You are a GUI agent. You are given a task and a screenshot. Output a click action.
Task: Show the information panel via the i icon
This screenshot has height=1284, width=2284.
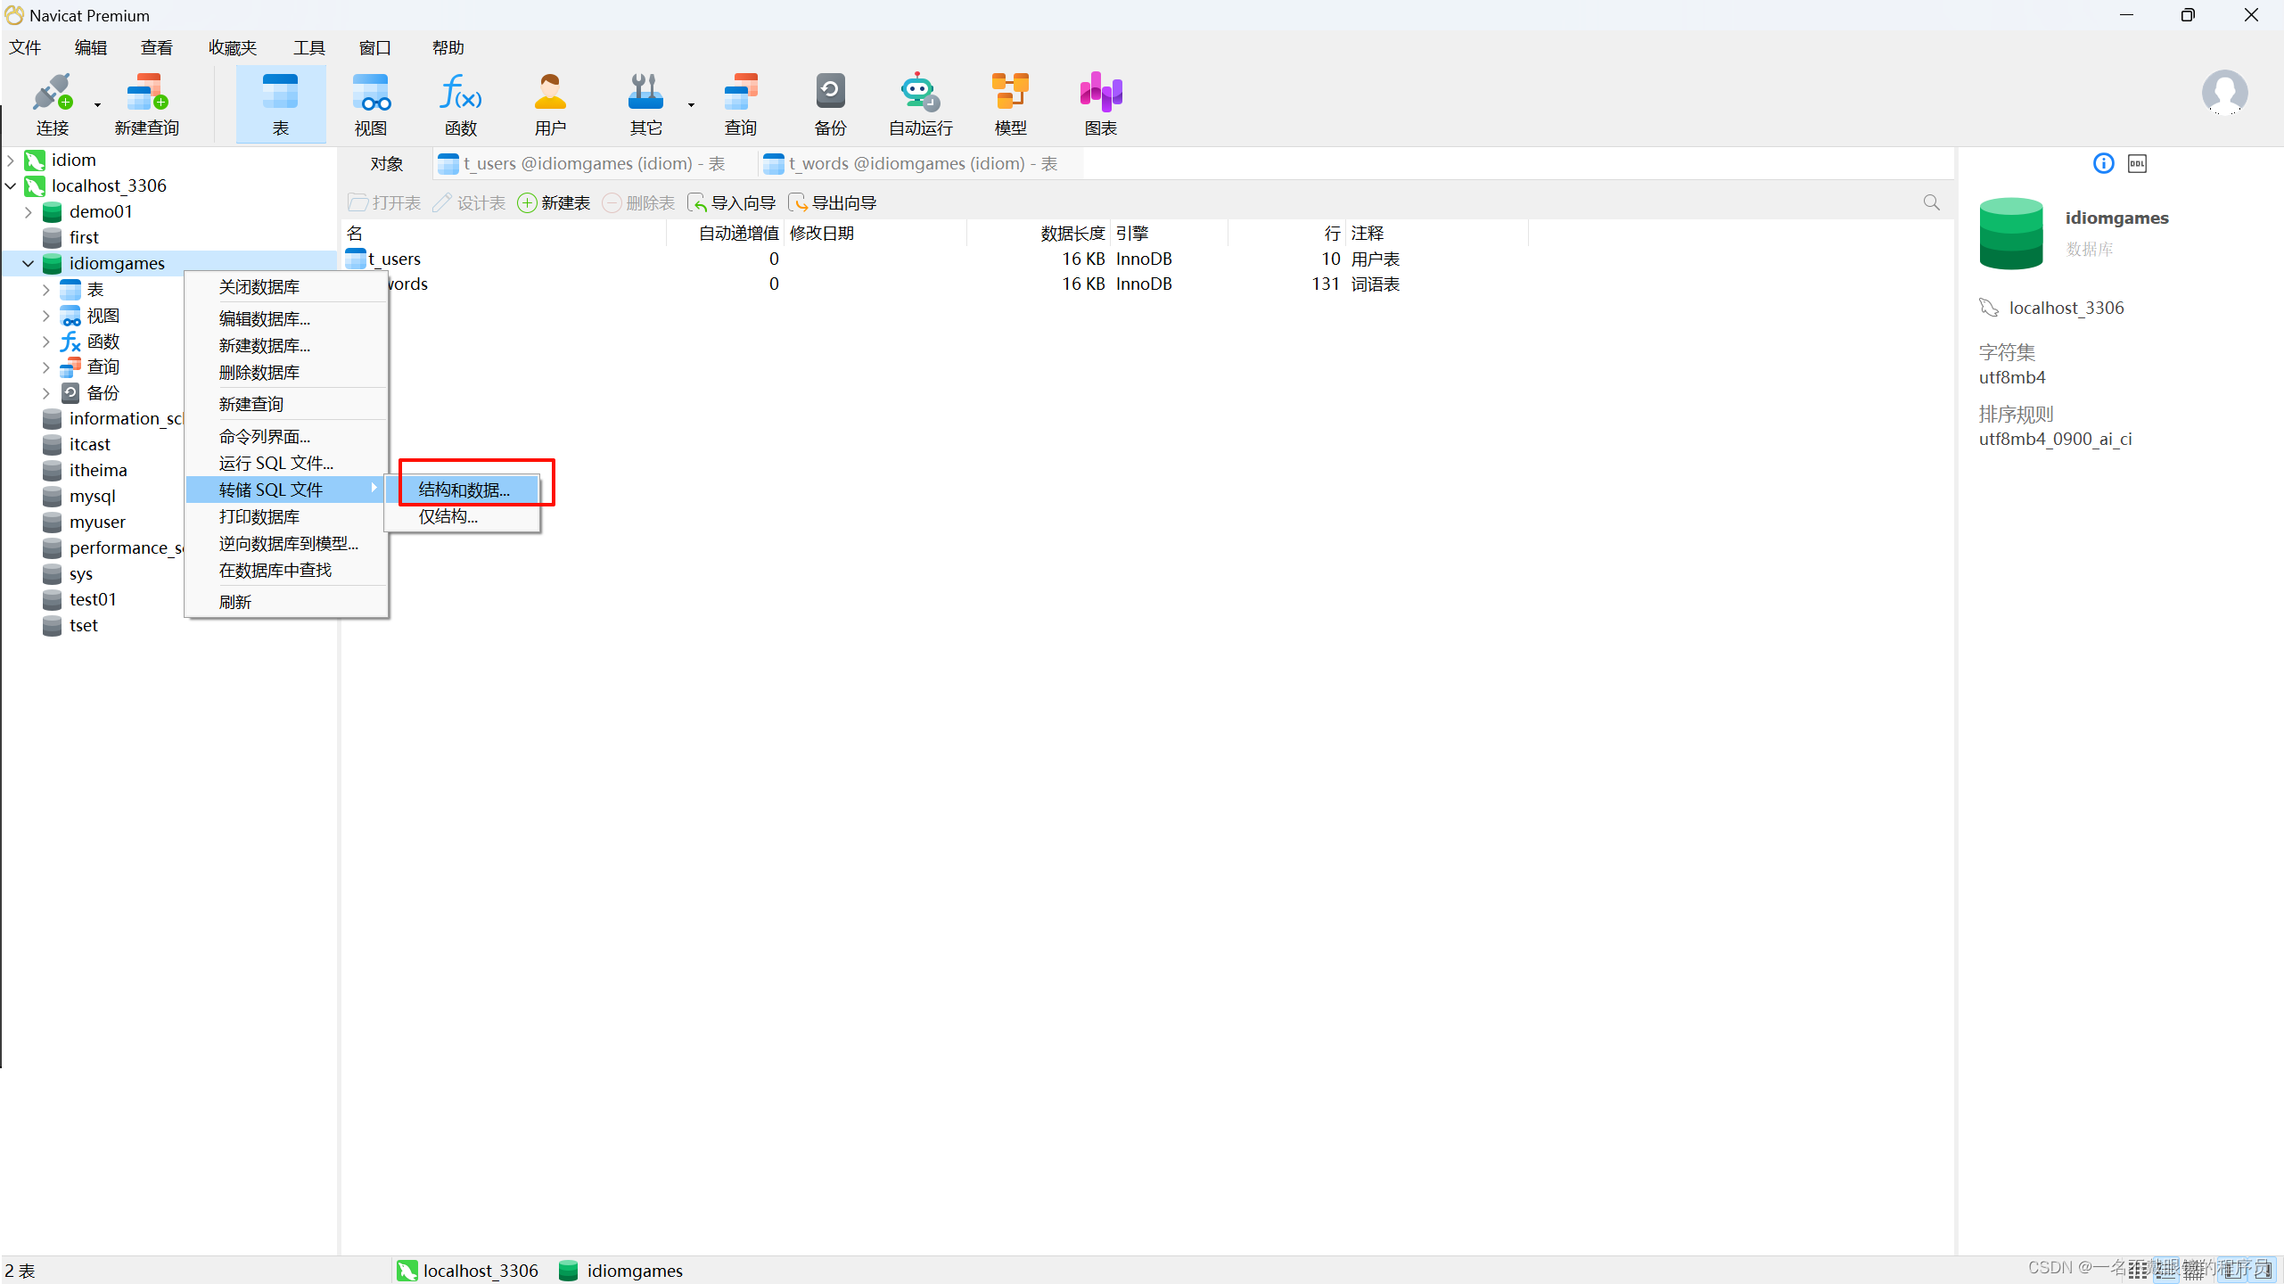point(2103,163)
